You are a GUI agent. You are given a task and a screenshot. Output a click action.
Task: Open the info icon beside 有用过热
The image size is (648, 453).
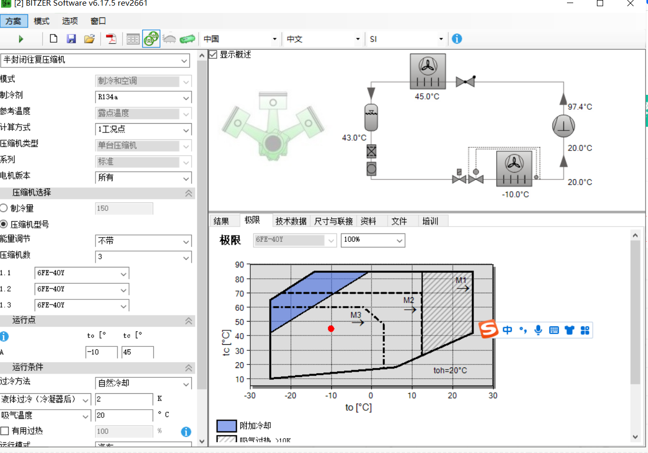[186, 432]
